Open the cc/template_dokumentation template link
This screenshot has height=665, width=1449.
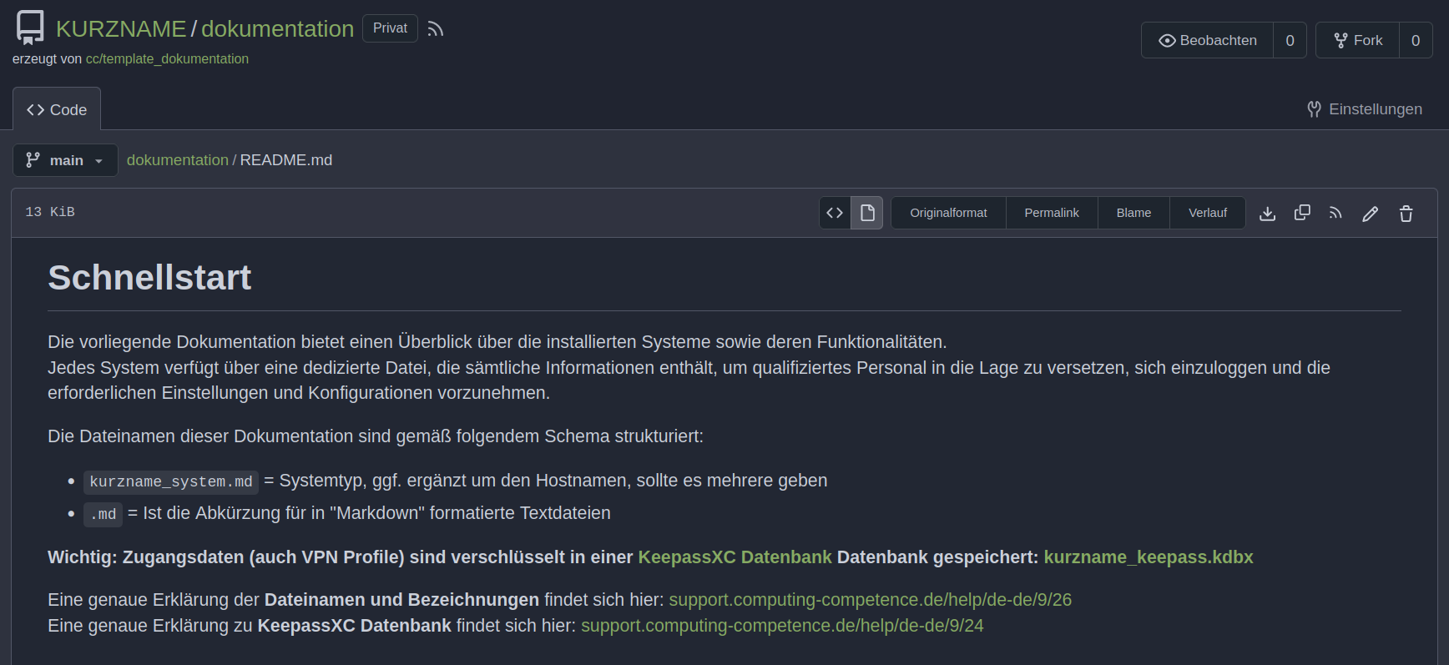tap(167, 59)
